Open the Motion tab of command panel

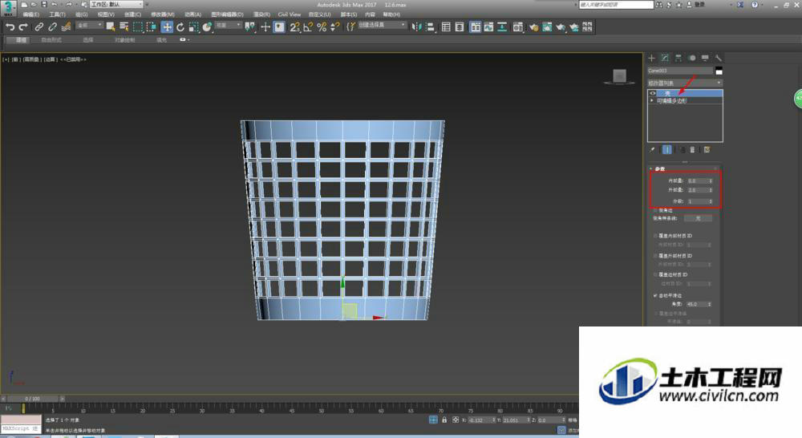click(692, 58)
